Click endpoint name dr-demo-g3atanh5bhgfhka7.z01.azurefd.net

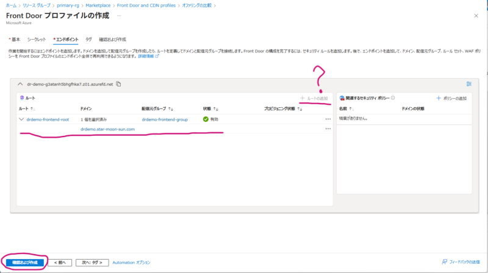(70, 84)
